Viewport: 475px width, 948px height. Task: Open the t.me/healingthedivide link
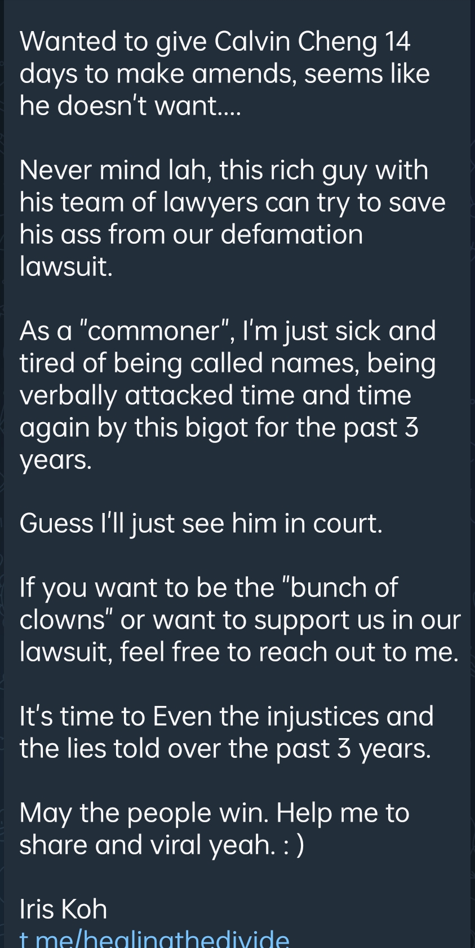[154, 939]
